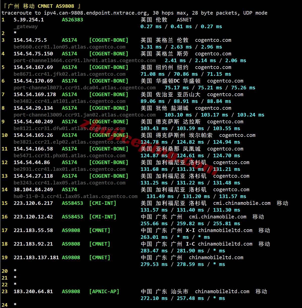The width and height of the screenshot is (302, 308).
Task: Select IP 154.54.27.118 on hop 13
Action: (x=33, y=176)
